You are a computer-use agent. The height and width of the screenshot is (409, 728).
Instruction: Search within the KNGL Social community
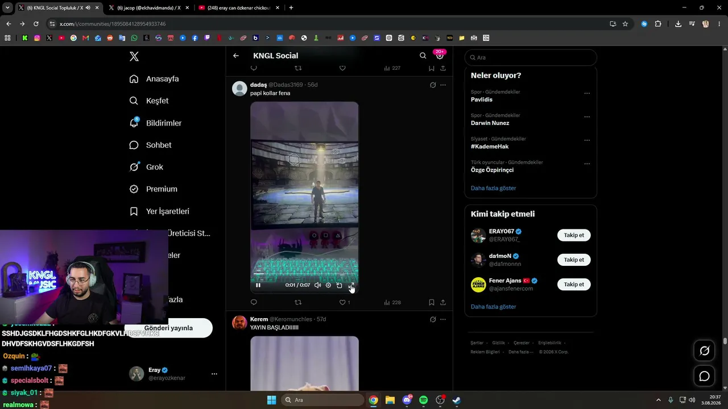coord(423,56)
